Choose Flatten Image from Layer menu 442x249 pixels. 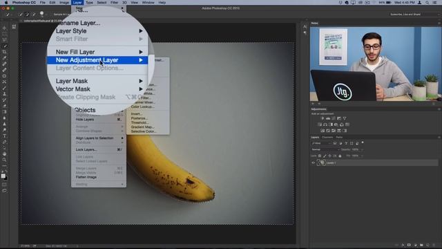tap(86, 177)
